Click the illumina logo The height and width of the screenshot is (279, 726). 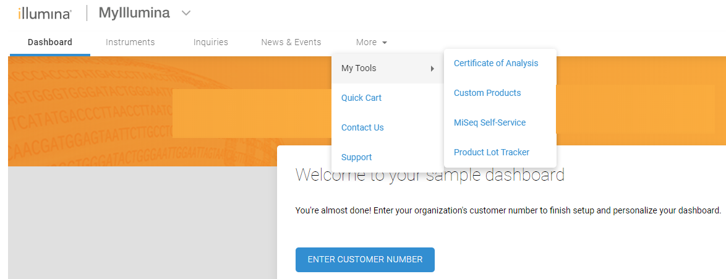tap(45, 13)
